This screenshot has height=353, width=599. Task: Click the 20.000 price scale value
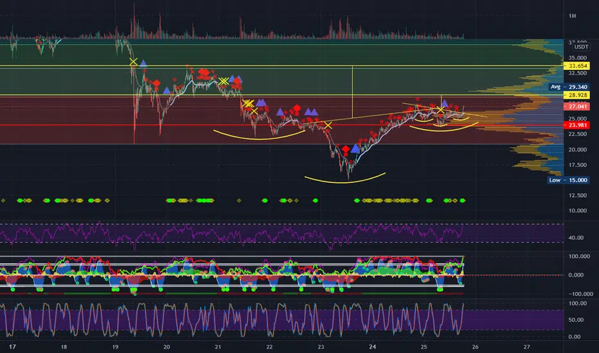click(578, 150)
